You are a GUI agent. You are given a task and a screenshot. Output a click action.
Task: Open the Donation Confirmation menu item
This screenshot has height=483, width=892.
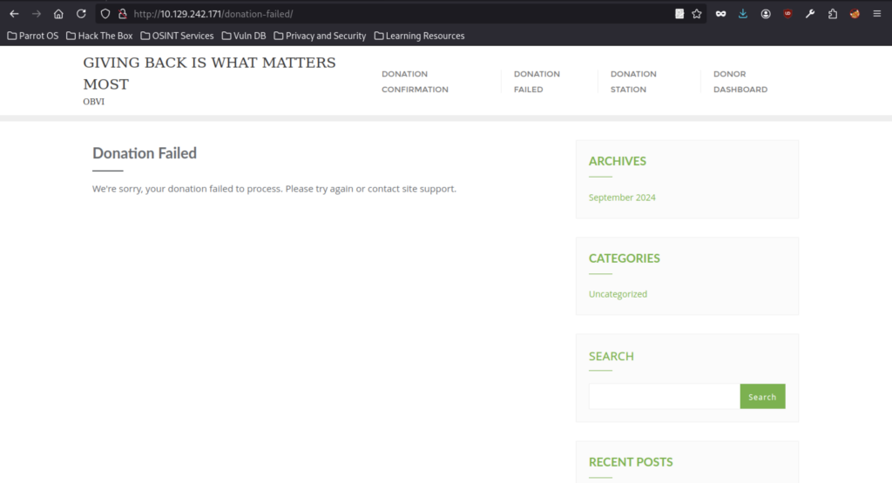coord(415,82)
